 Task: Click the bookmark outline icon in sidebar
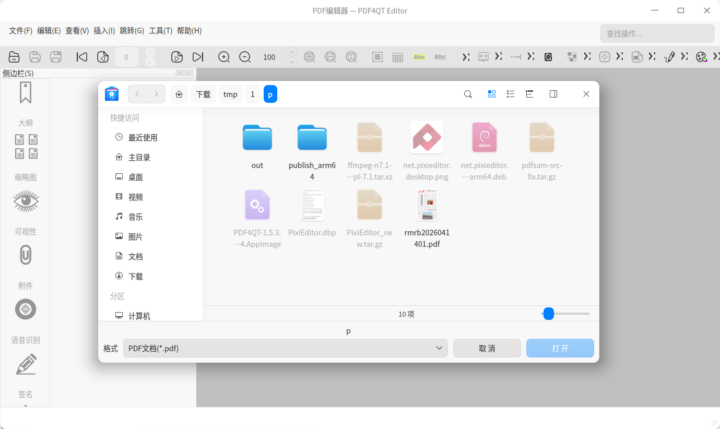pos(26,92)
